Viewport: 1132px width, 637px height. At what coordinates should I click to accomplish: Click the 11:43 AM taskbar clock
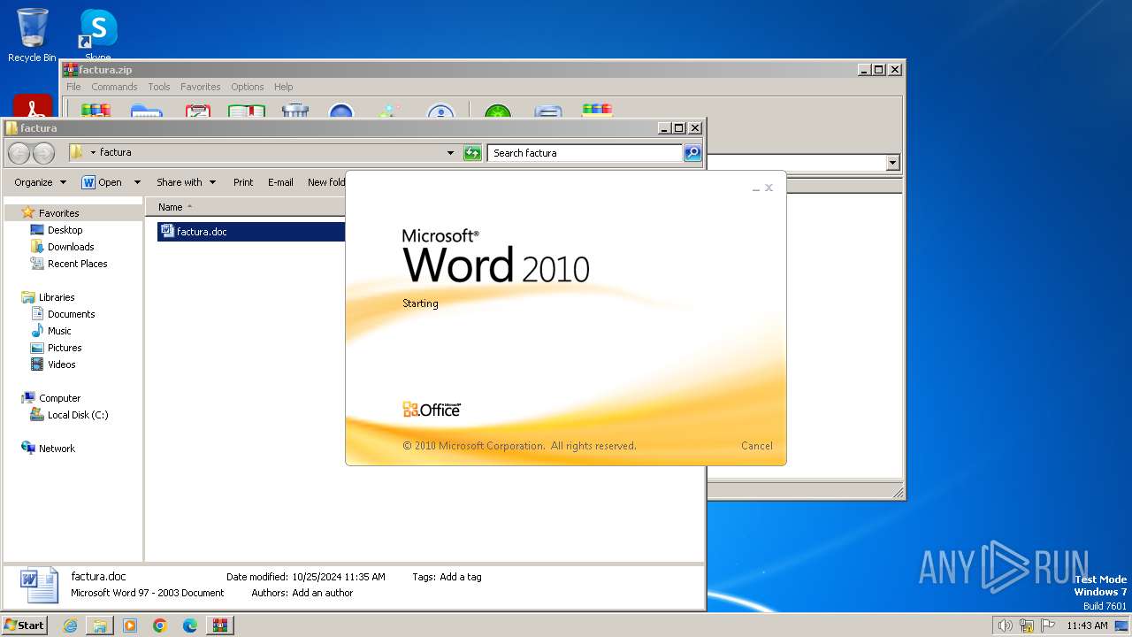[1087, 625]
